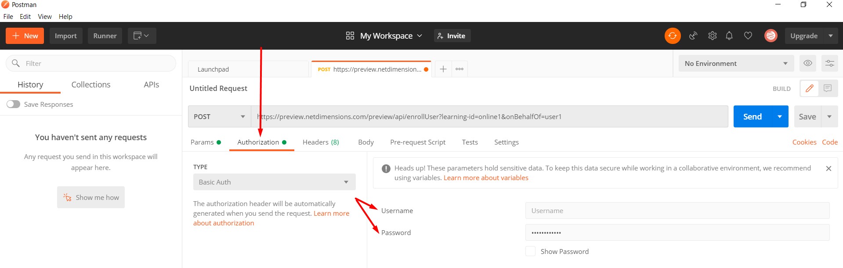Open environment quick look eye icon
843x268 pixels.
tap(807, 63)
